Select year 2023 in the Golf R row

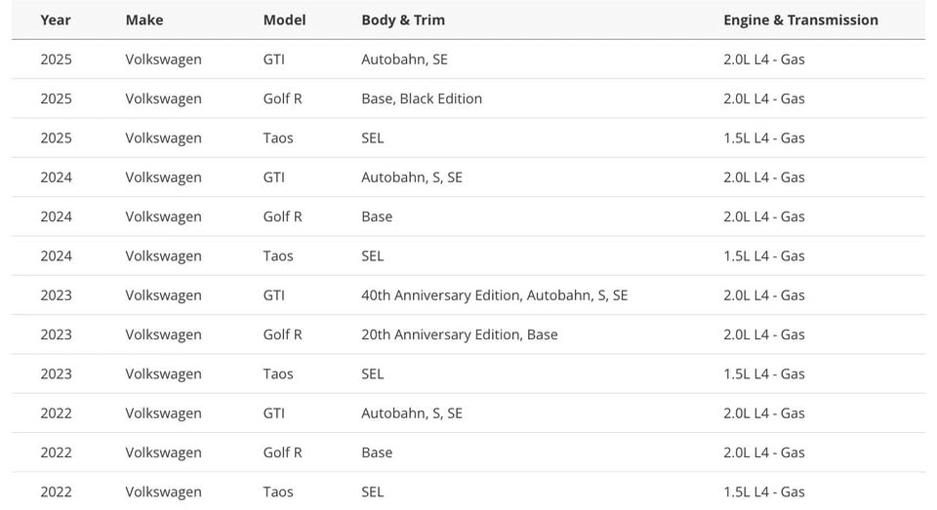click(x=56, y=334)
